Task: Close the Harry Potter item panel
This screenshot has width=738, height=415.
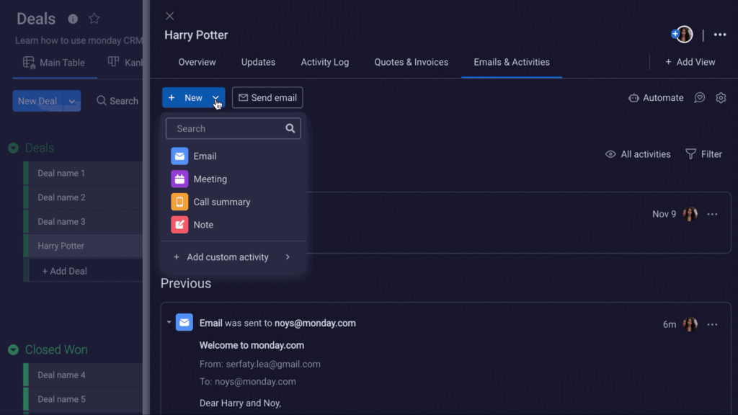Action: coord(170,16)
